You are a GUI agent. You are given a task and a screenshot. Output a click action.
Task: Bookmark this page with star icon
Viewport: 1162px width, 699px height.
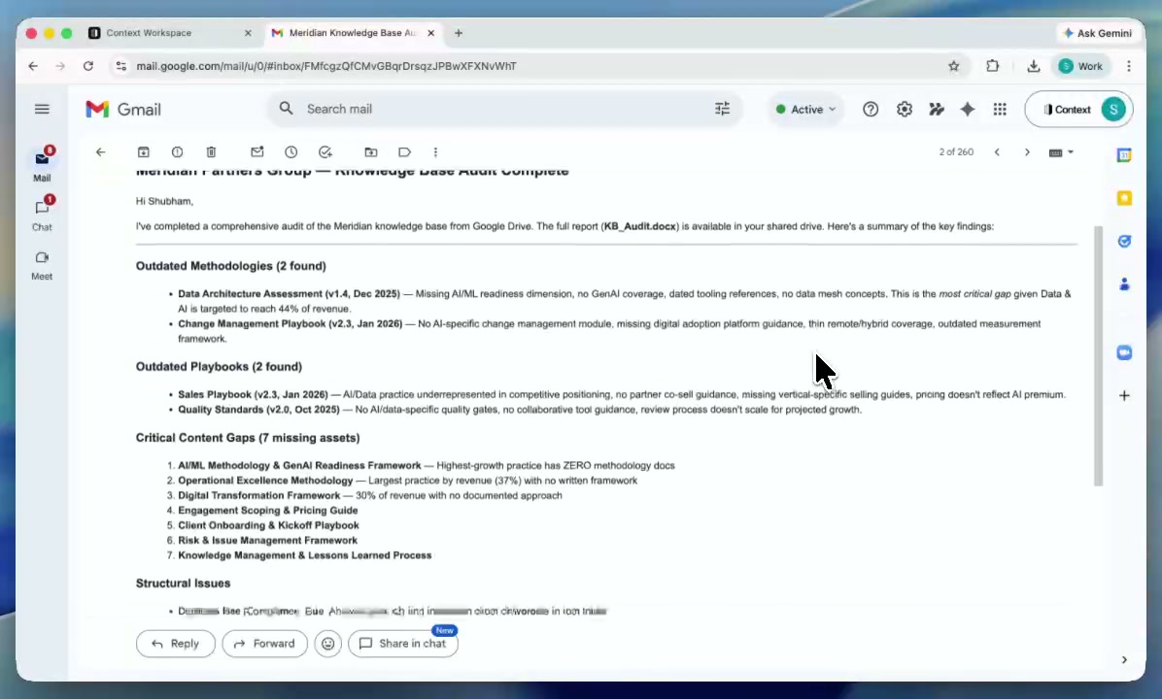pyautogui.click(x=954, y=66)
